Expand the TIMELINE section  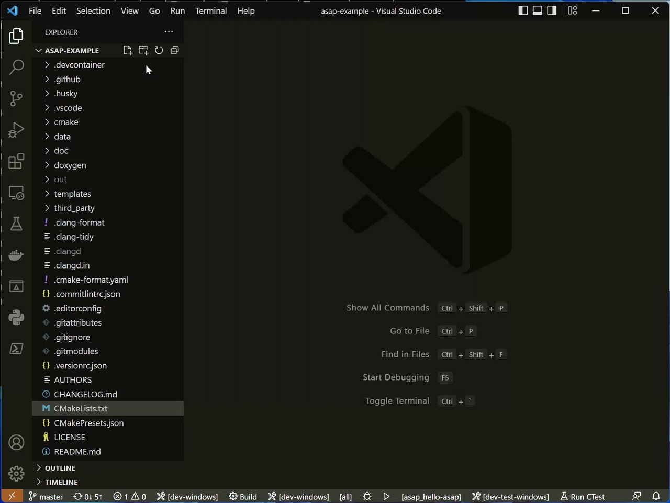108,482
